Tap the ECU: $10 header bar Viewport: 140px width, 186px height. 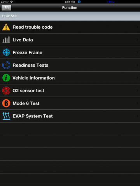click(70, 16)
